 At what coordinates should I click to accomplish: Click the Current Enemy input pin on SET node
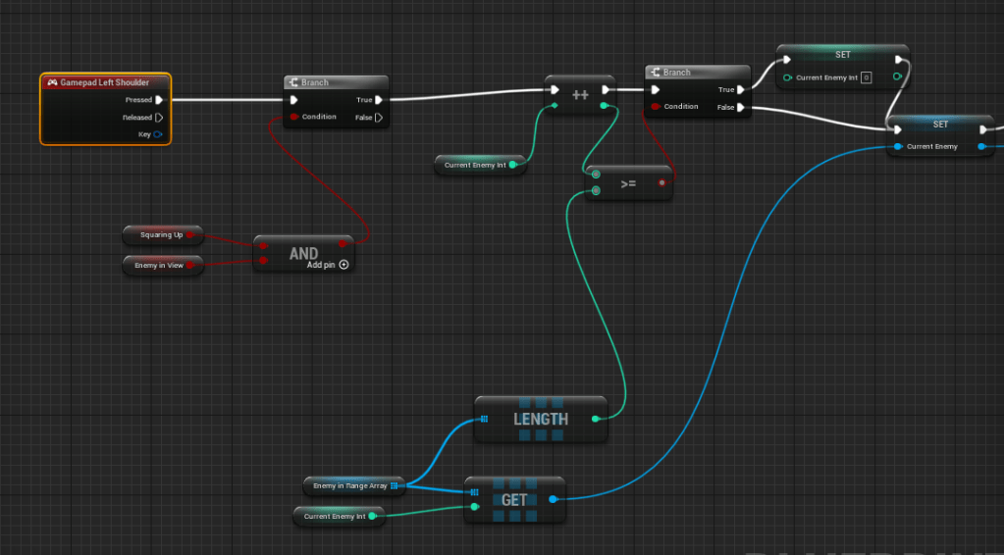[x=896, y=147]
